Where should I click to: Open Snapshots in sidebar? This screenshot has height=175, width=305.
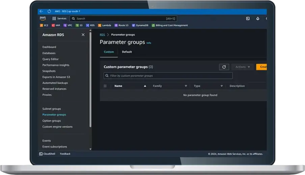49,71
